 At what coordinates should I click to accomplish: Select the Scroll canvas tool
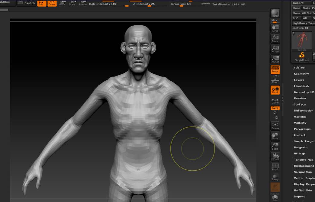(x=275, y=29)
